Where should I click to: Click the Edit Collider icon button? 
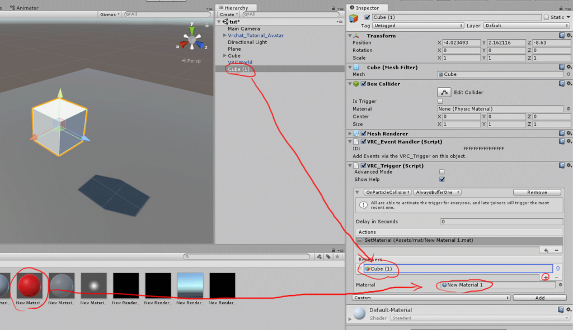click(x=444, y=92)
